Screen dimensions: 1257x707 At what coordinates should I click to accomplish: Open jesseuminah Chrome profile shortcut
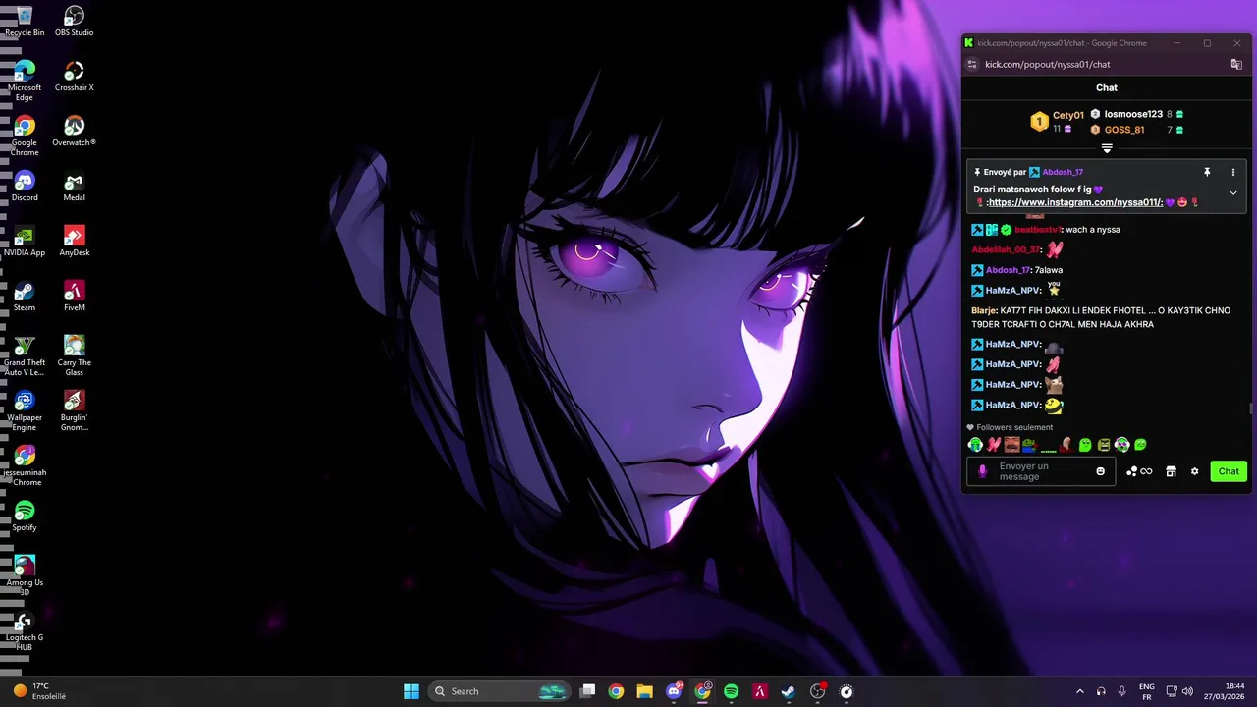(x=25, y=465)
